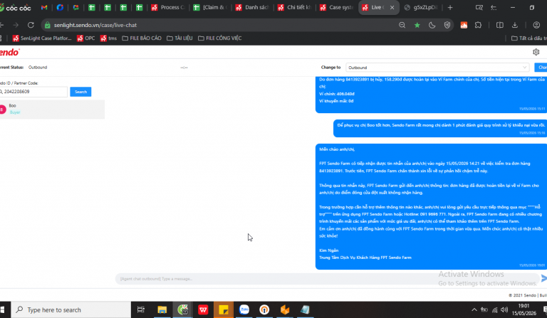Focus the Sendo ID / Partner Code field
547x318 pixels.
pos(33,92)
